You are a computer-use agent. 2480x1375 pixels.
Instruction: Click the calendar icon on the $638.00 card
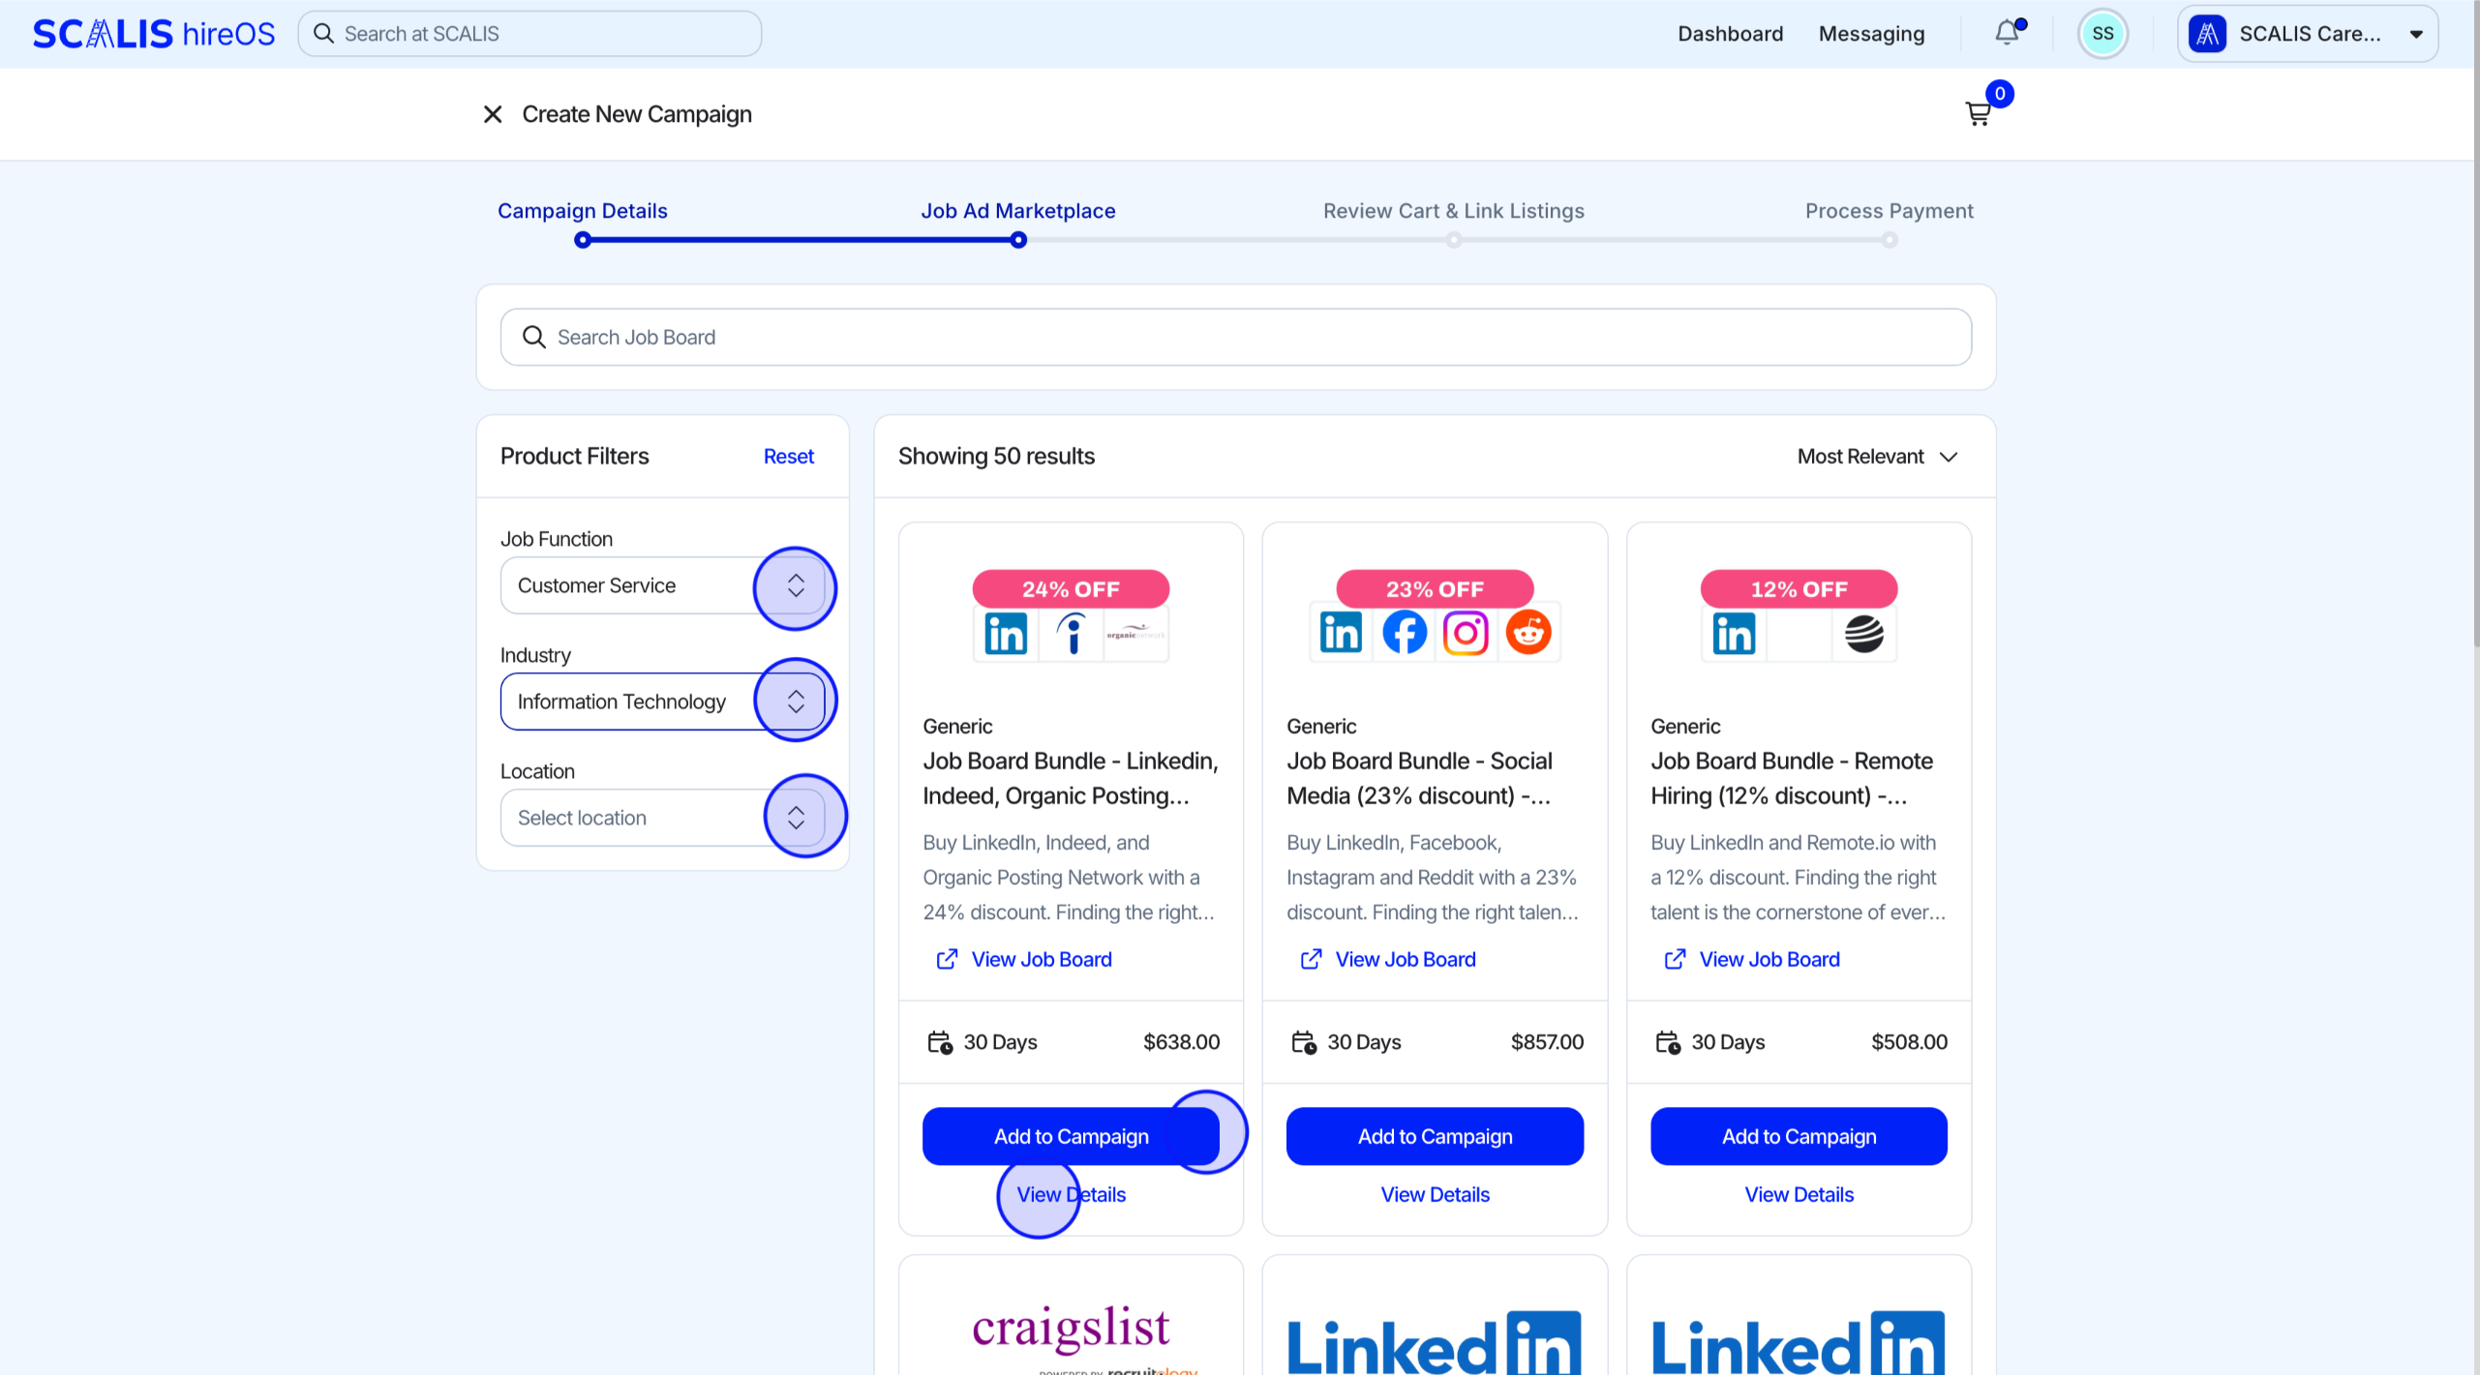tap(940, 1042)
